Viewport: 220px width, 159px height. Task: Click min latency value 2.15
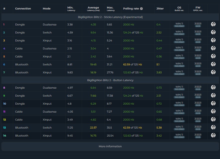click(x=70, y=48)
